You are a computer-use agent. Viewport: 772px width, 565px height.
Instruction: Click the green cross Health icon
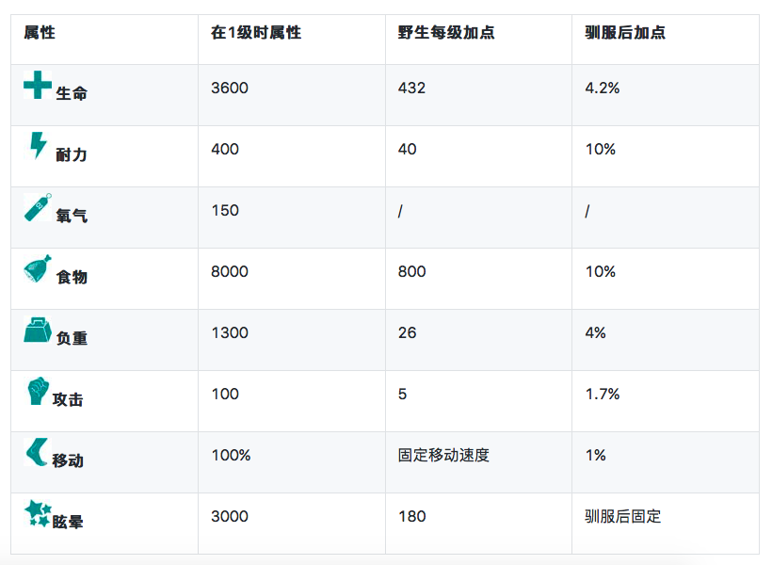pyautogui.click(x=38, y=85)
